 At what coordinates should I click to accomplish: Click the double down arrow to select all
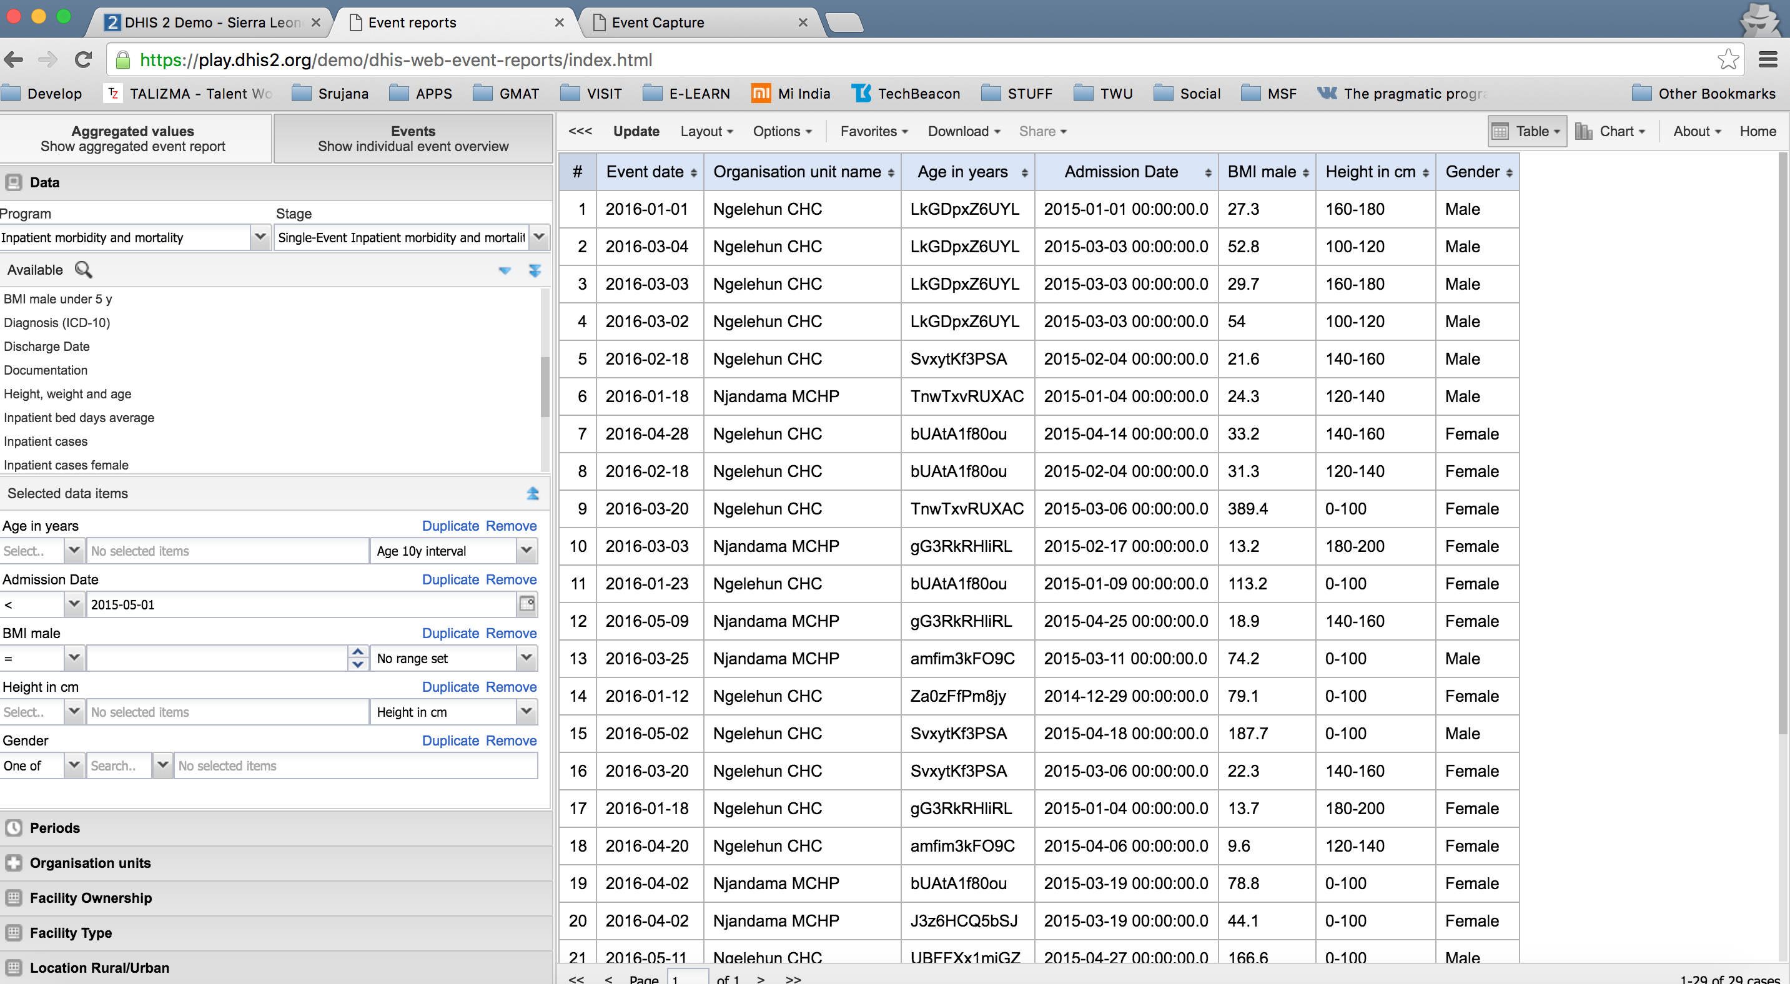(x=535, y=270)
